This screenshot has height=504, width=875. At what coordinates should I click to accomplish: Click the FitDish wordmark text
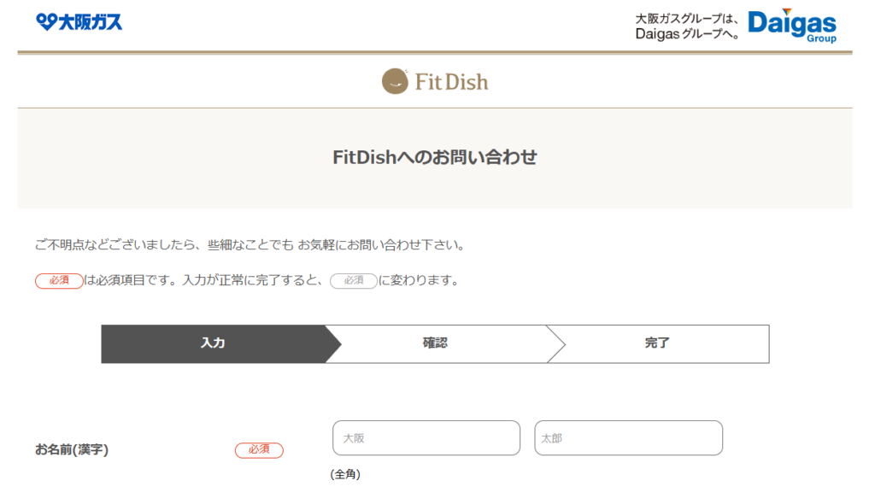point(451,82)
